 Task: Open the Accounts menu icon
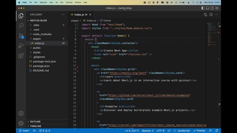[21, 113]
